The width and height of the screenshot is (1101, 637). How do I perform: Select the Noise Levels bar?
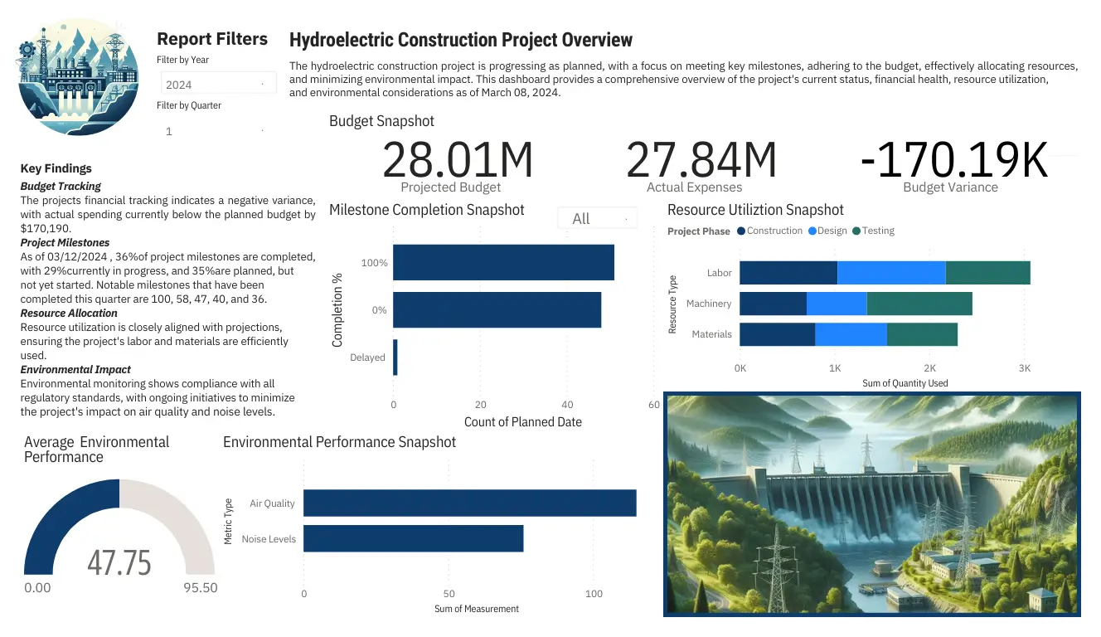tap(413, 538)
